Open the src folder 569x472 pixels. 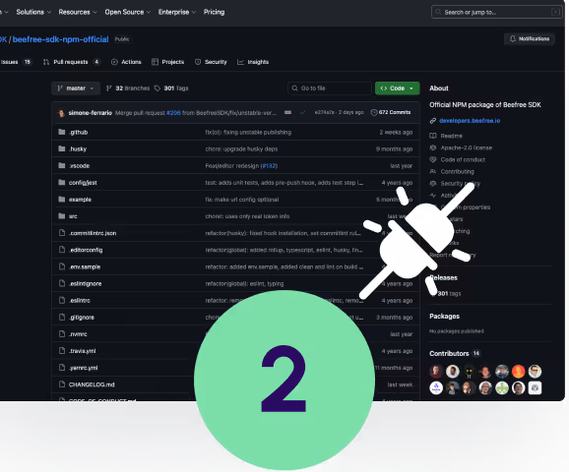coord(73,216)
